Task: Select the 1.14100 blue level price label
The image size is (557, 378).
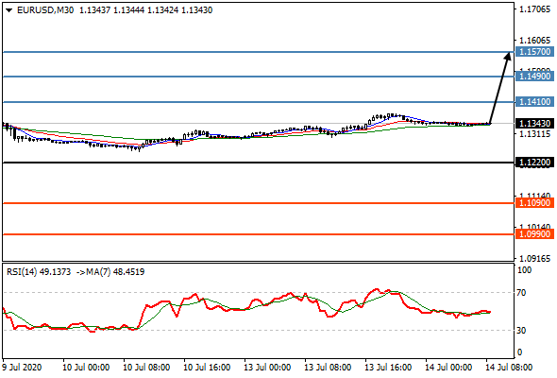Action: (534, 102)
